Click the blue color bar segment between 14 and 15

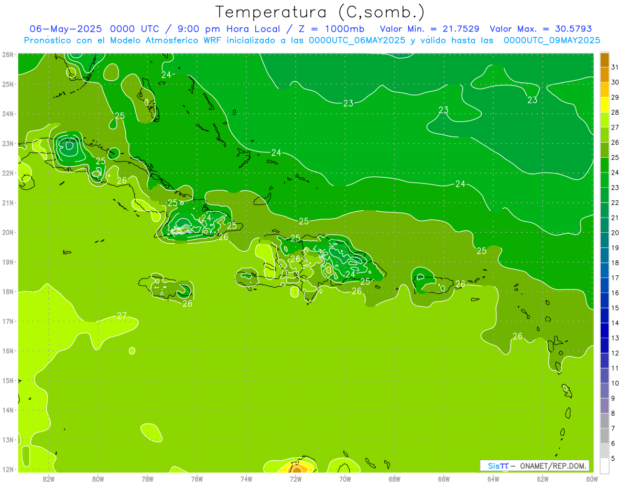click(604, 315)
